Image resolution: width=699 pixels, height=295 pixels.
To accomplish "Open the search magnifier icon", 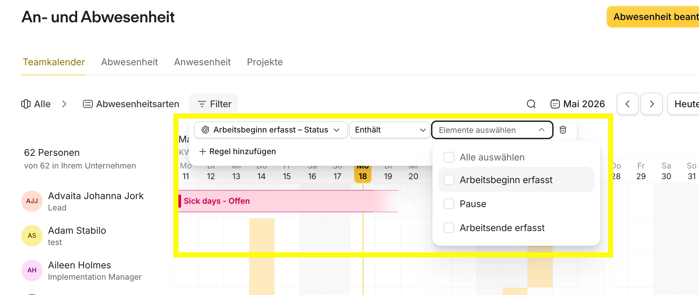I will tap(531, 104).
